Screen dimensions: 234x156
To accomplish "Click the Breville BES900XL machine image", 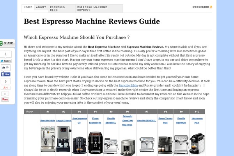I will 147,144.
